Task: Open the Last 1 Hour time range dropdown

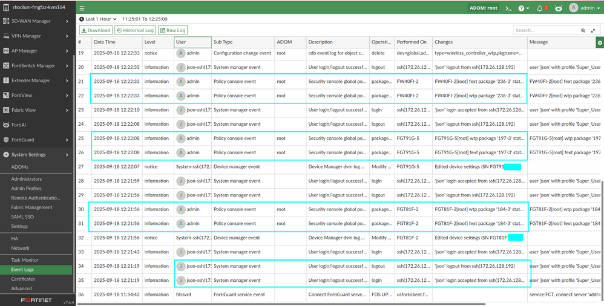Action: tap(99, 19)
